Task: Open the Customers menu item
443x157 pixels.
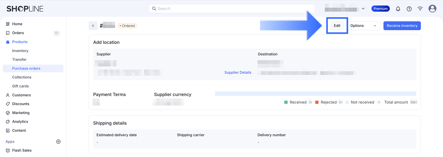Action: coord(22,95)
